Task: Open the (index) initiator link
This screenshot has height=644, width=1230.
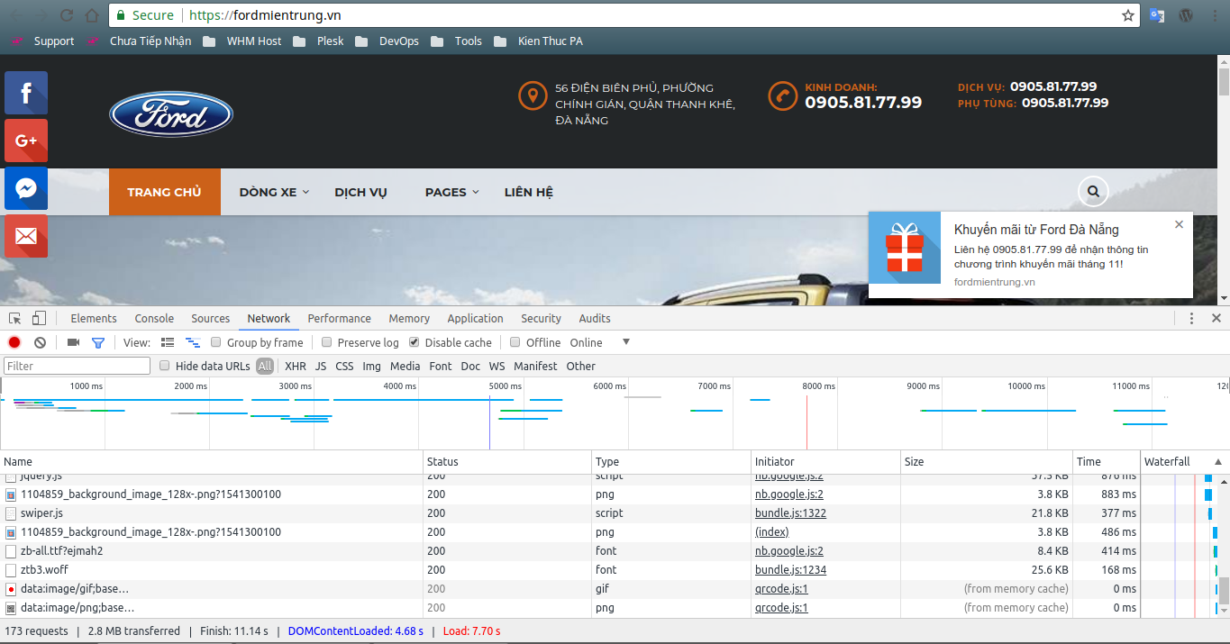Action: 771,531
